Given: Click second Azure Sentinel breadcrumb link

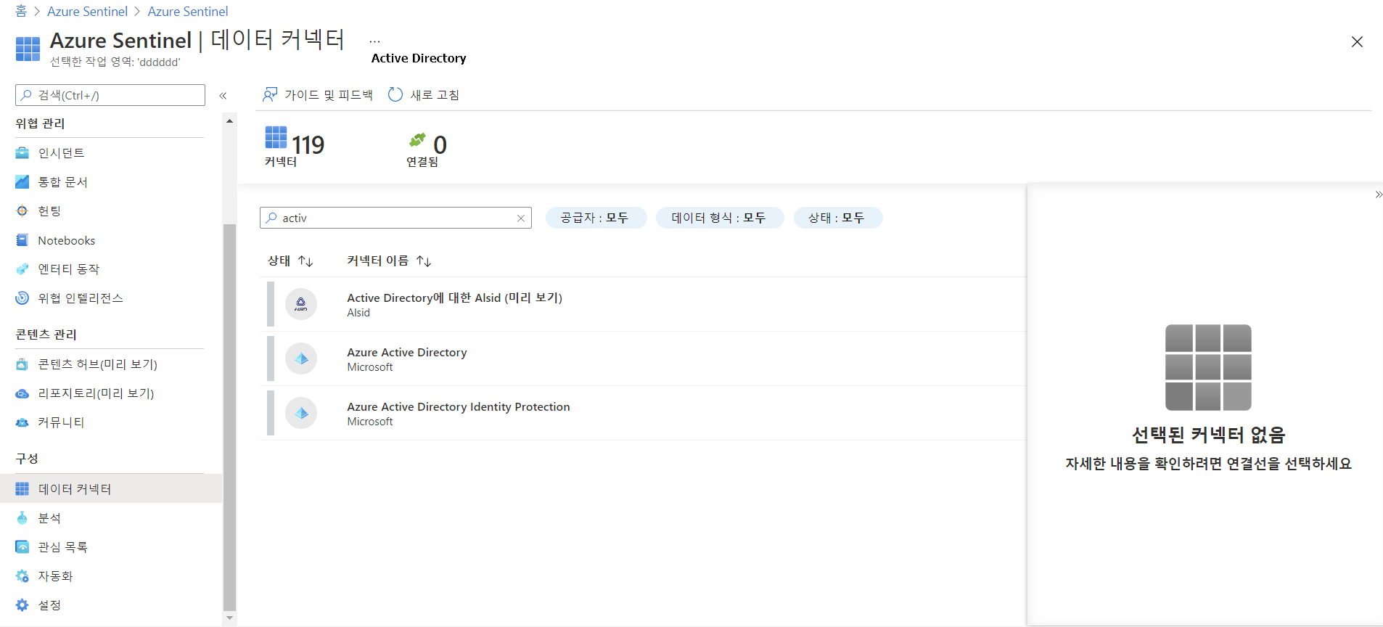Looking at the screenshot, I should click(188, 11).
